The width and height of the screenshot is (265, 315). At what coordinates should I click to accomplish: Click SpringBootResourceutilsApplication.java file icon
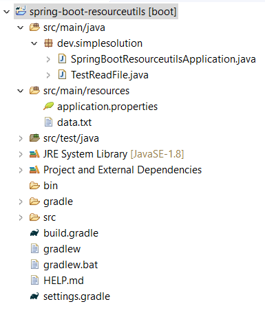(x=62, y=59)
